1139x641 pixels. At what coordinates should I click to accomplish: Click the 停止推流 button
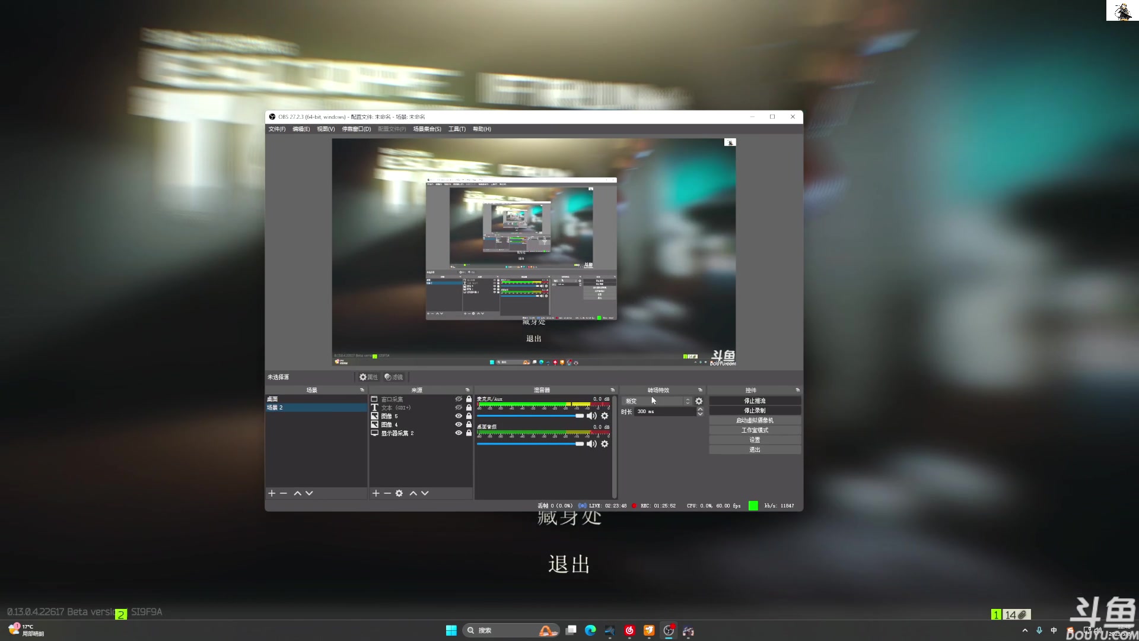(x=755, y=401)
